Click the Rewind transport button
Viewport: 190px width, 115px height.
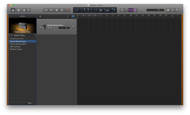coord(46,10)
